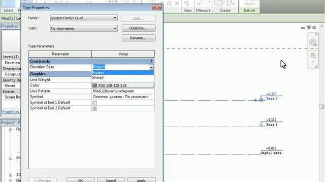Click the Identity Data group header
Viewport: 325px width, 182px height.
[x=11, y=80]
